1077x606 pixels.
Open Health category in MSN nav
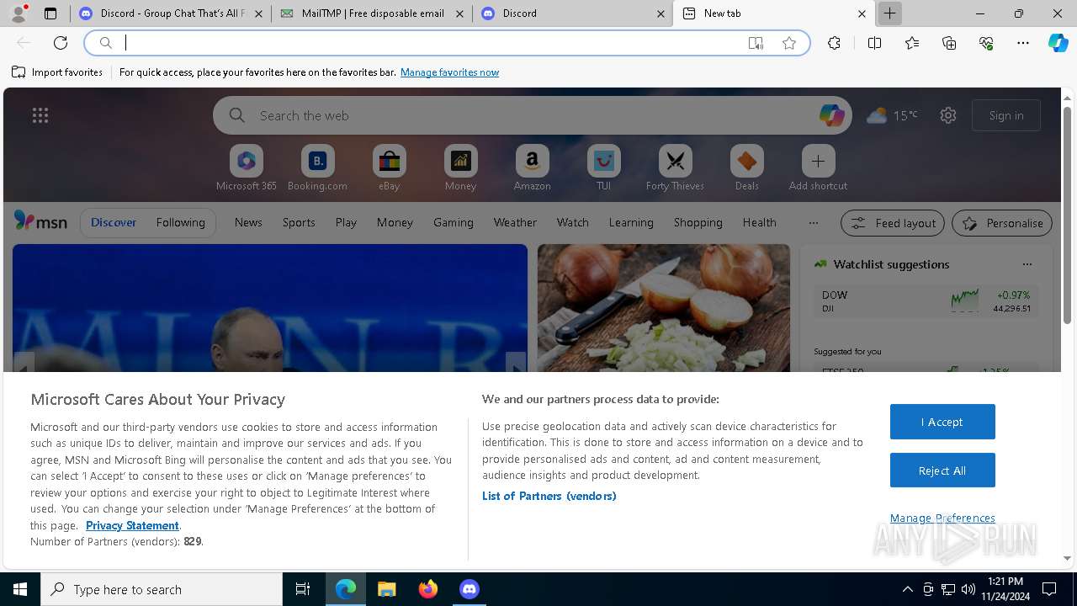760,222
